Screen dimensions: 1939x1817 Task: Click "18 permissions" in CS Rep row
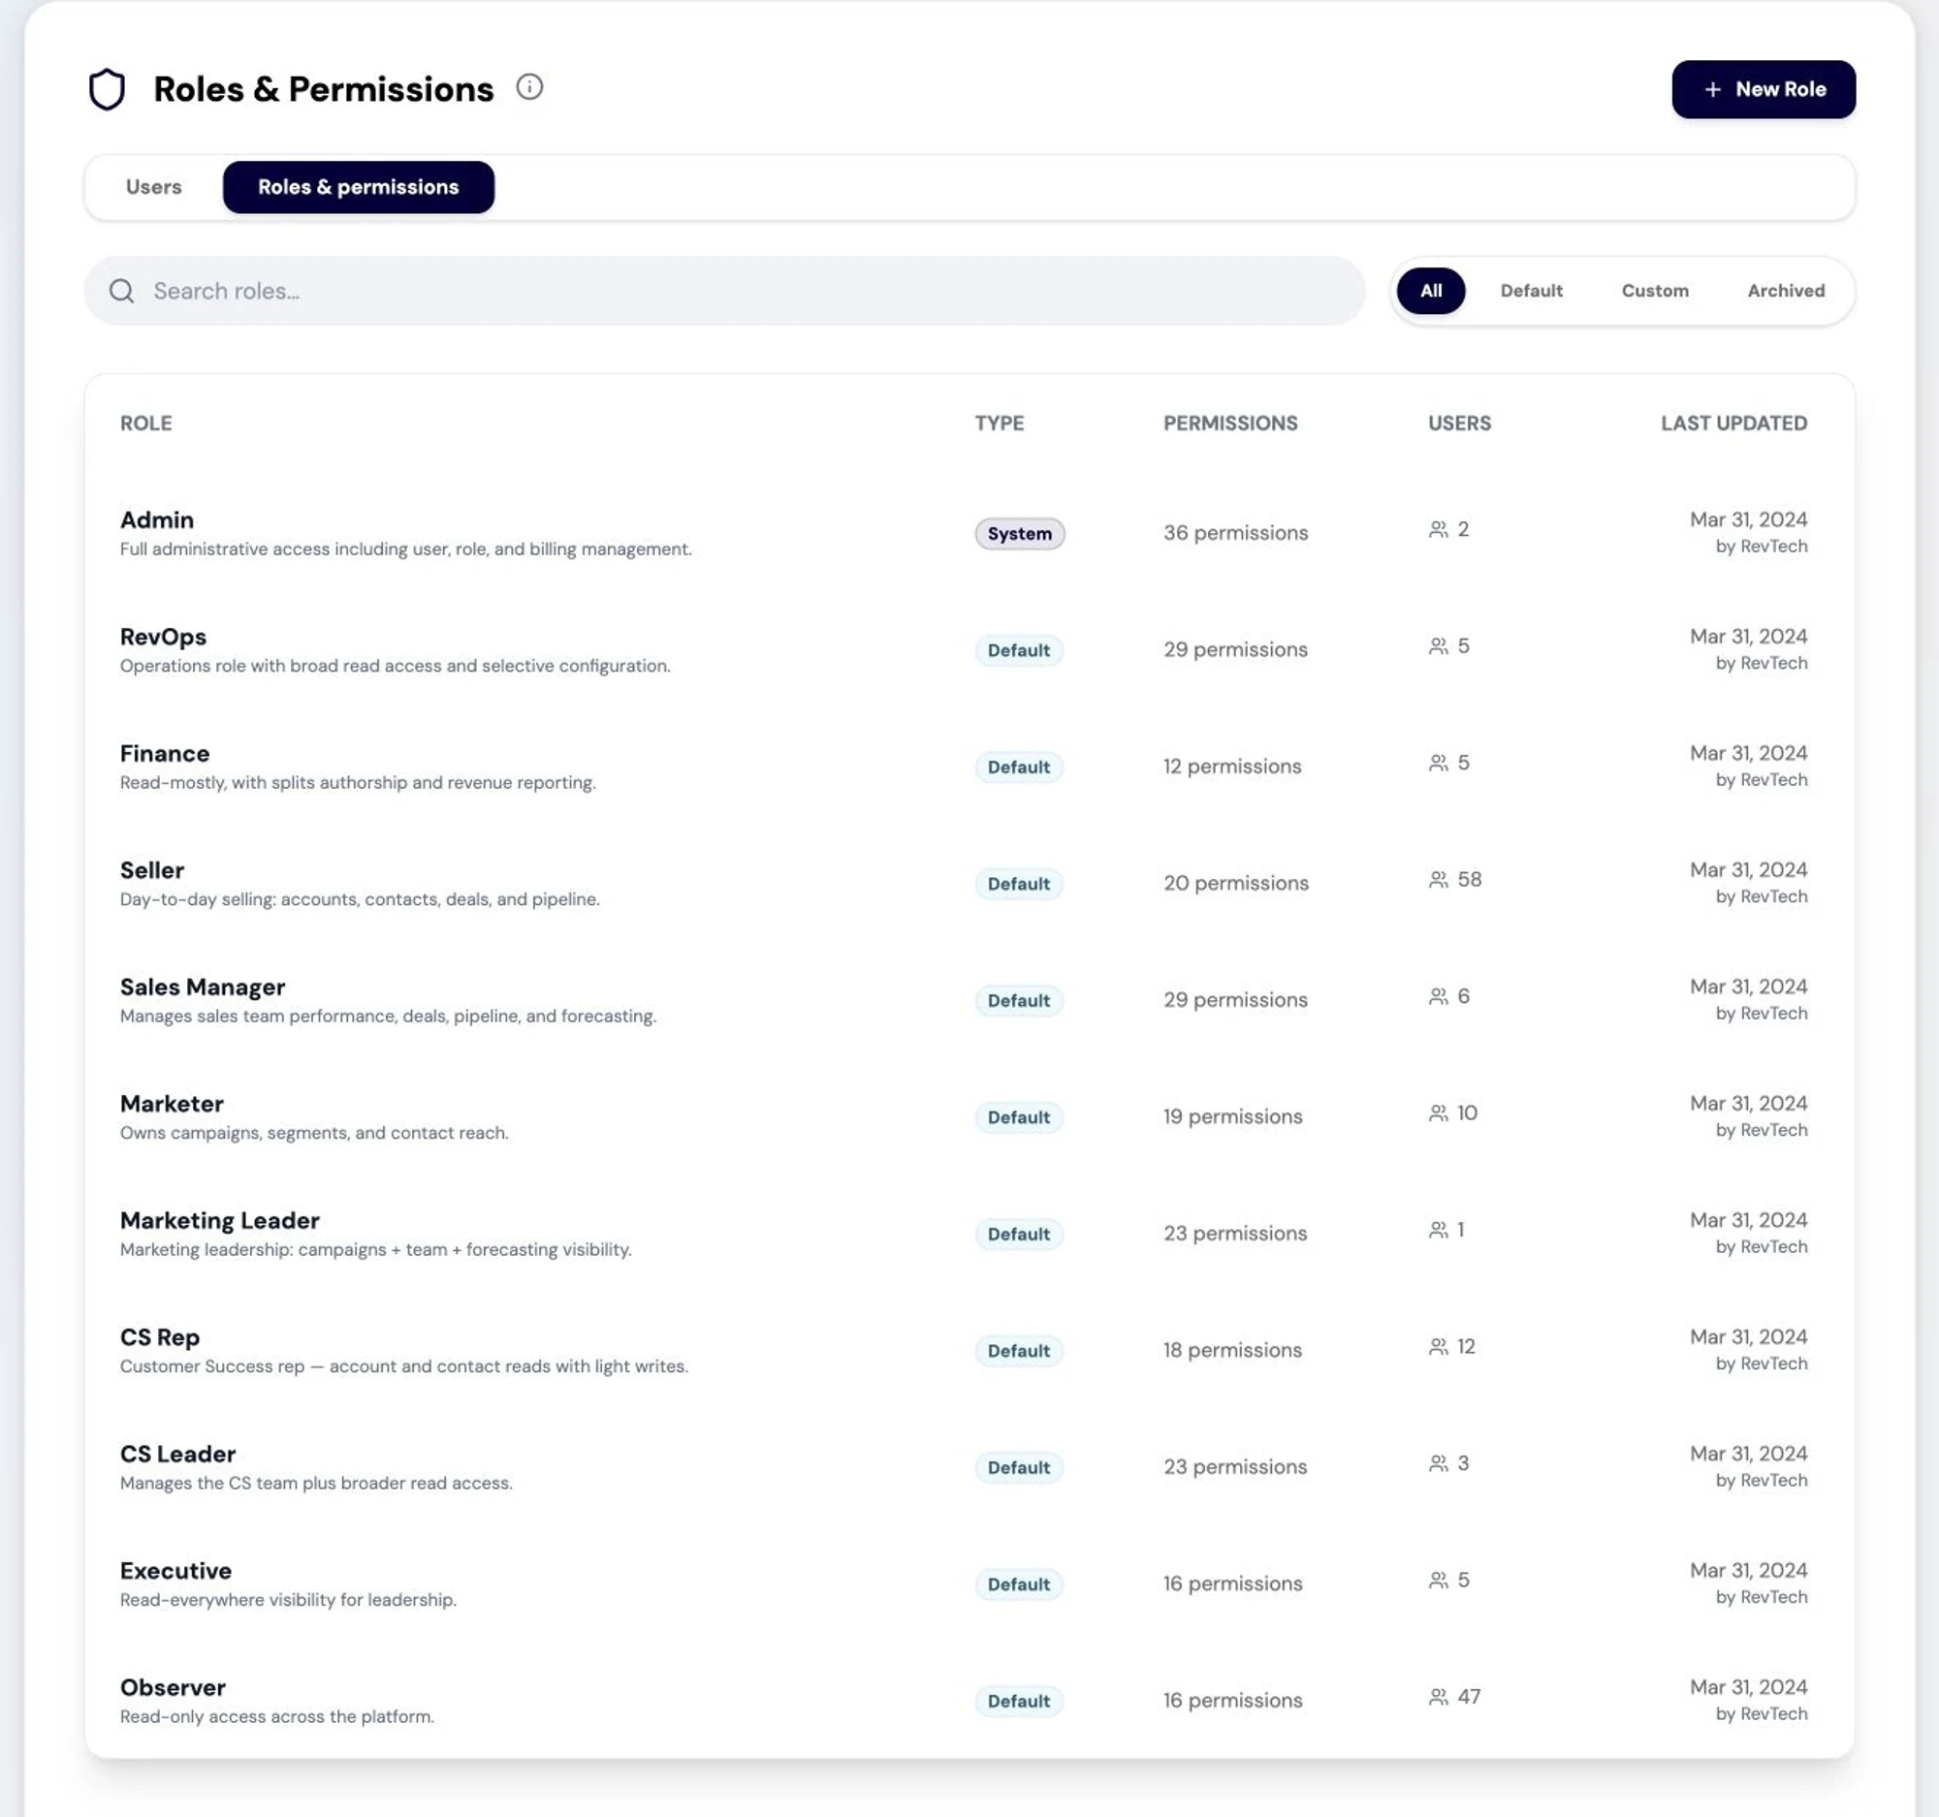1232,1350
